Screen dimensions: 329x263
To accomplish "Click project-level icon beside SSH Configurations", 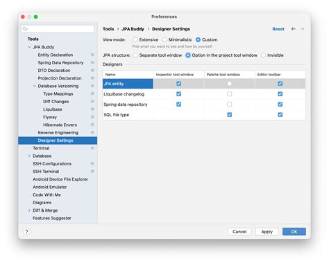I will click(92, 163).
